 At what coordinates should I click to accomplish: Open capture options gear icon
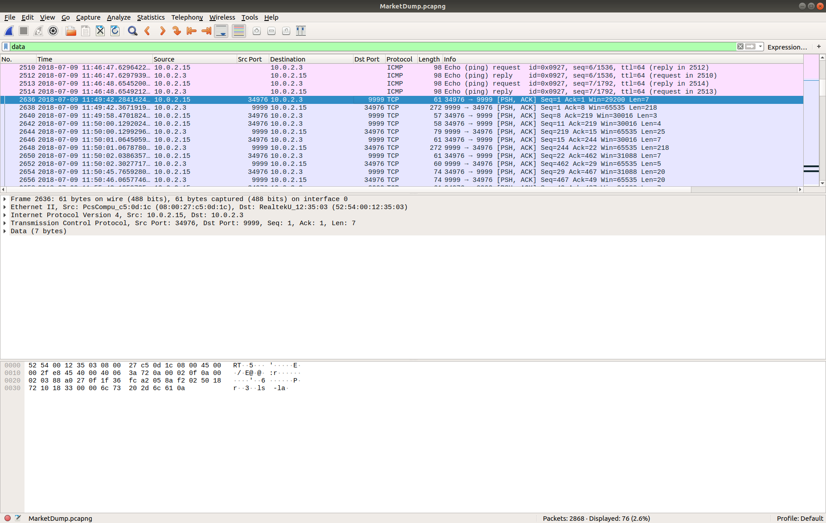(x=53, y=31)
